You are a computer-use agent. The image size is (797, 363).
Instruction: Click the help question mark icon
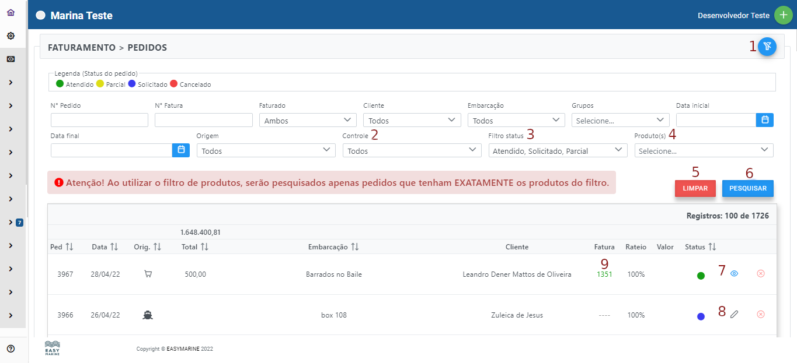(11, 349)
